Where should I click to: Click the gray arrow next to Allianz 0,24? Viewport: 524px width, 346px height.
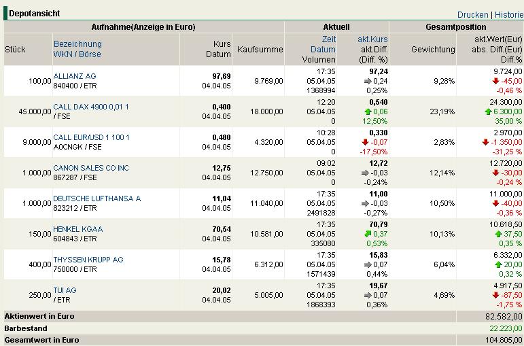[x=368, y=81]
